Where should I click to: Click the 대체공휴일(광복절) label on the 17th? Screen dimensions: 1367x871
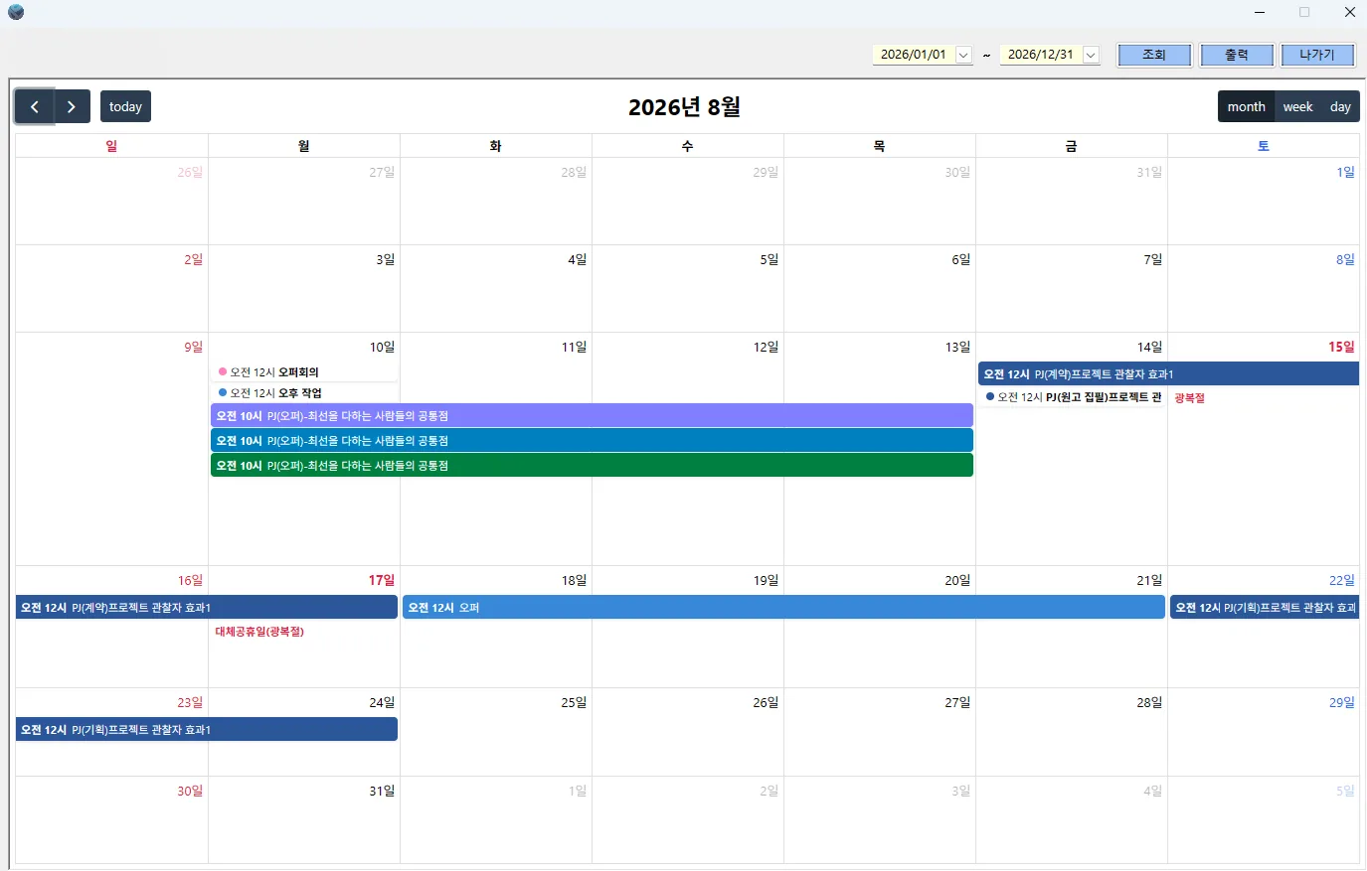pyautogui.click(x=259, y=632)
